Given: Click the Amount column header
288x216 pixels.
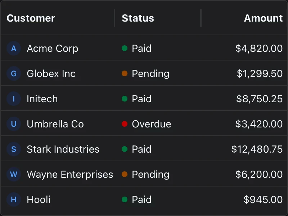Looking at the screenshot, I should [263, 18].
